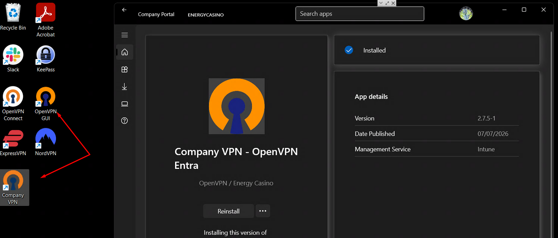The height and width of the screenshot is (238, 558).
Task: Click the OpenVPN / Energy Casino publisher text
Action: [x=236, y=183]
